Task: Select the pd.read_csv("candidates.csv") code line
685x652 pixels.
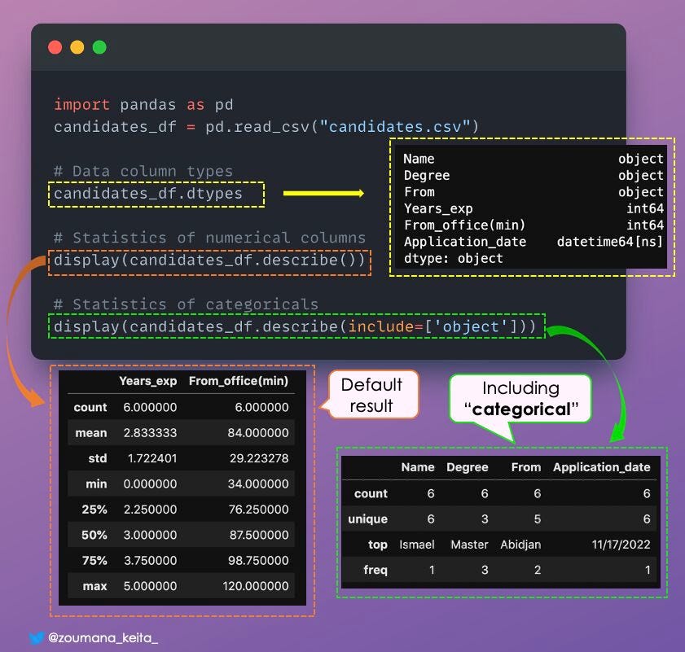Action: [x=266, y=127]
